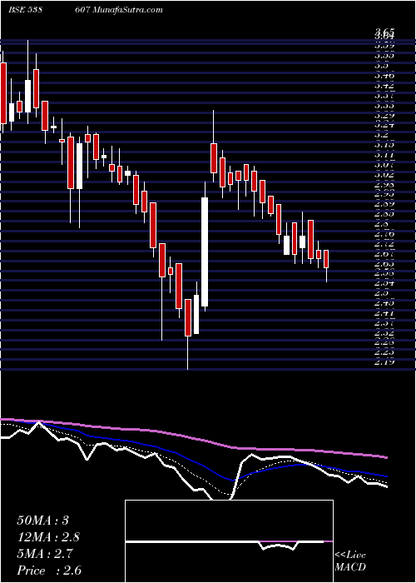The height and width of the screenshot is (583, 416).
Task: Click the 5MA : 2.7 readout
Action: 45,554
